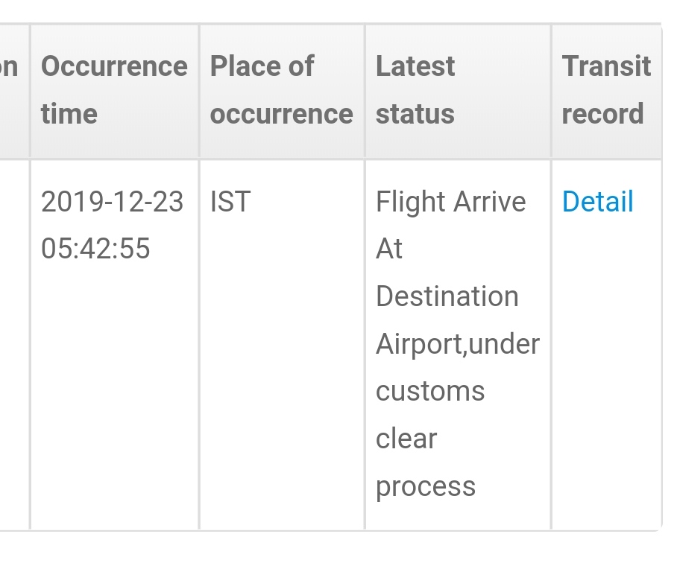
Task: Click the cut-off leftmost column header
Action: 9,66
